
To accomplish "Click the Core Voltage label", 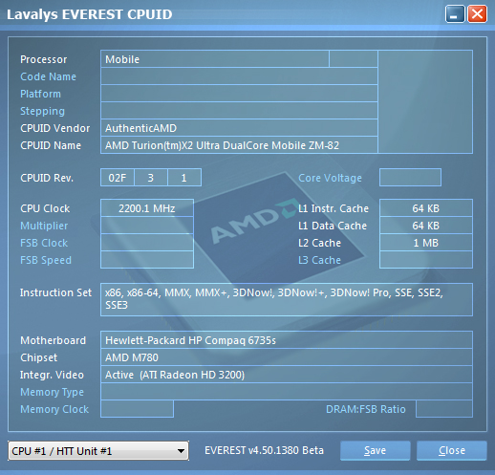I will tap(330, 178).
